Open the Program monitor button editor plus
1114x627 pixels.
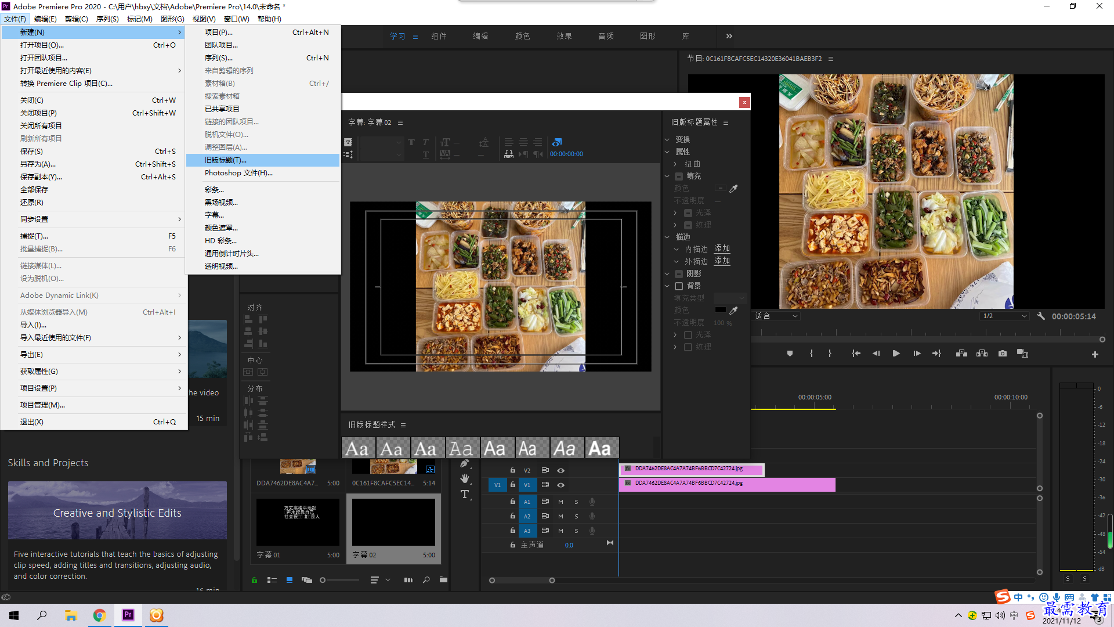[x=1095, y=354]
